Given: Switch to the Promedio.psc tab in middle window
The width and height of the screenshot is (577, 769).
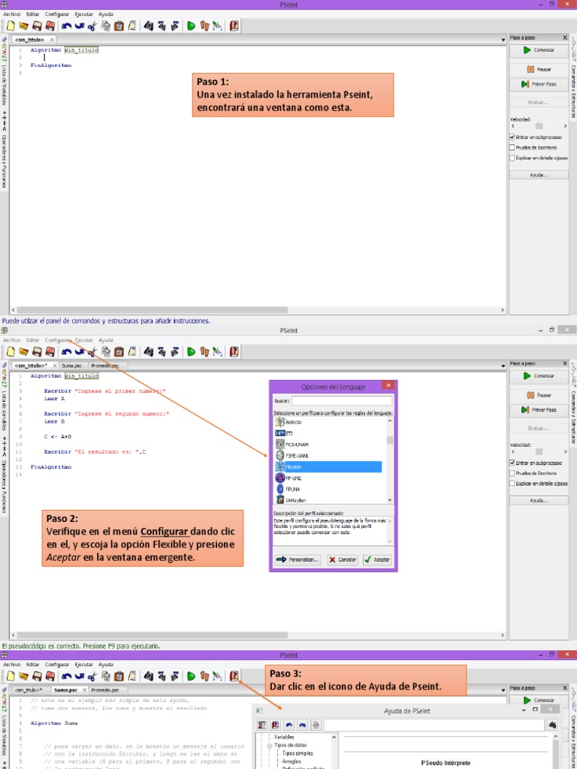Looking at the screenshot, I should (104, 366).
